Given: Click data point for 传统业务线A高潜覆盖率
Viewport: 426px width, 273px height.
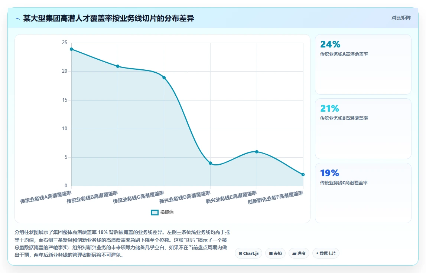Looking at the screenshot, I should pos(71,49).
